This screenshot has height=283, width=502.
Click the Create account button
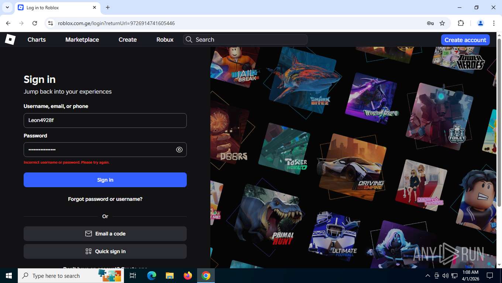pyautogui.click(x=465, y=40)
